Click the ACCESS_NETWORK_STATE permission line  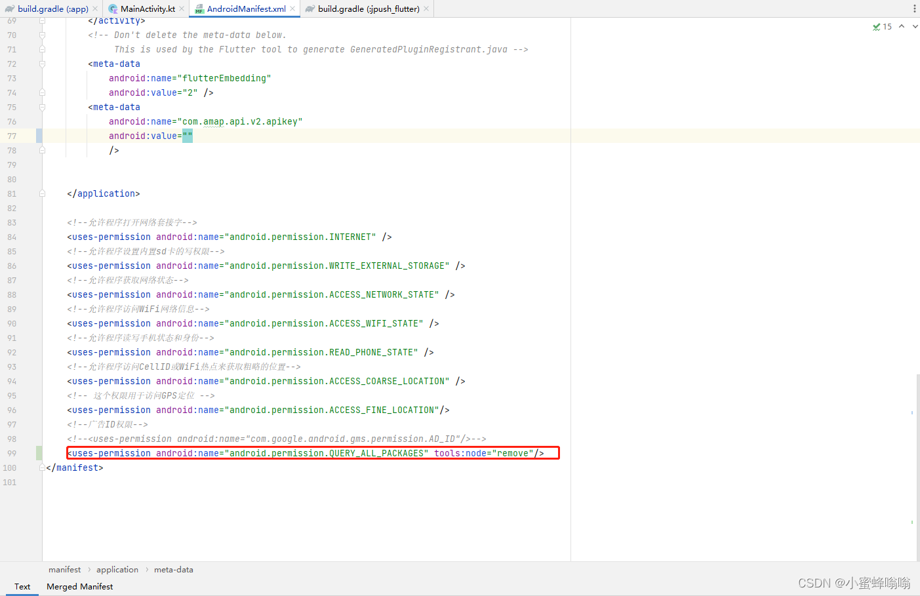261,295
